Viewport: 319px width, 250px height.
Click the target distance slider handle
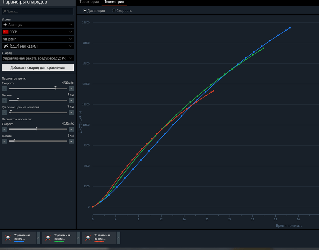pos(11,112)
